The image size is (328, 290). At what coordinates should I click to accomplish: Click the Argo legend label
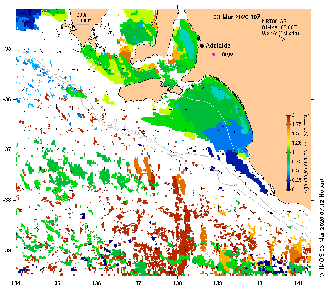[x=227, y=54]
